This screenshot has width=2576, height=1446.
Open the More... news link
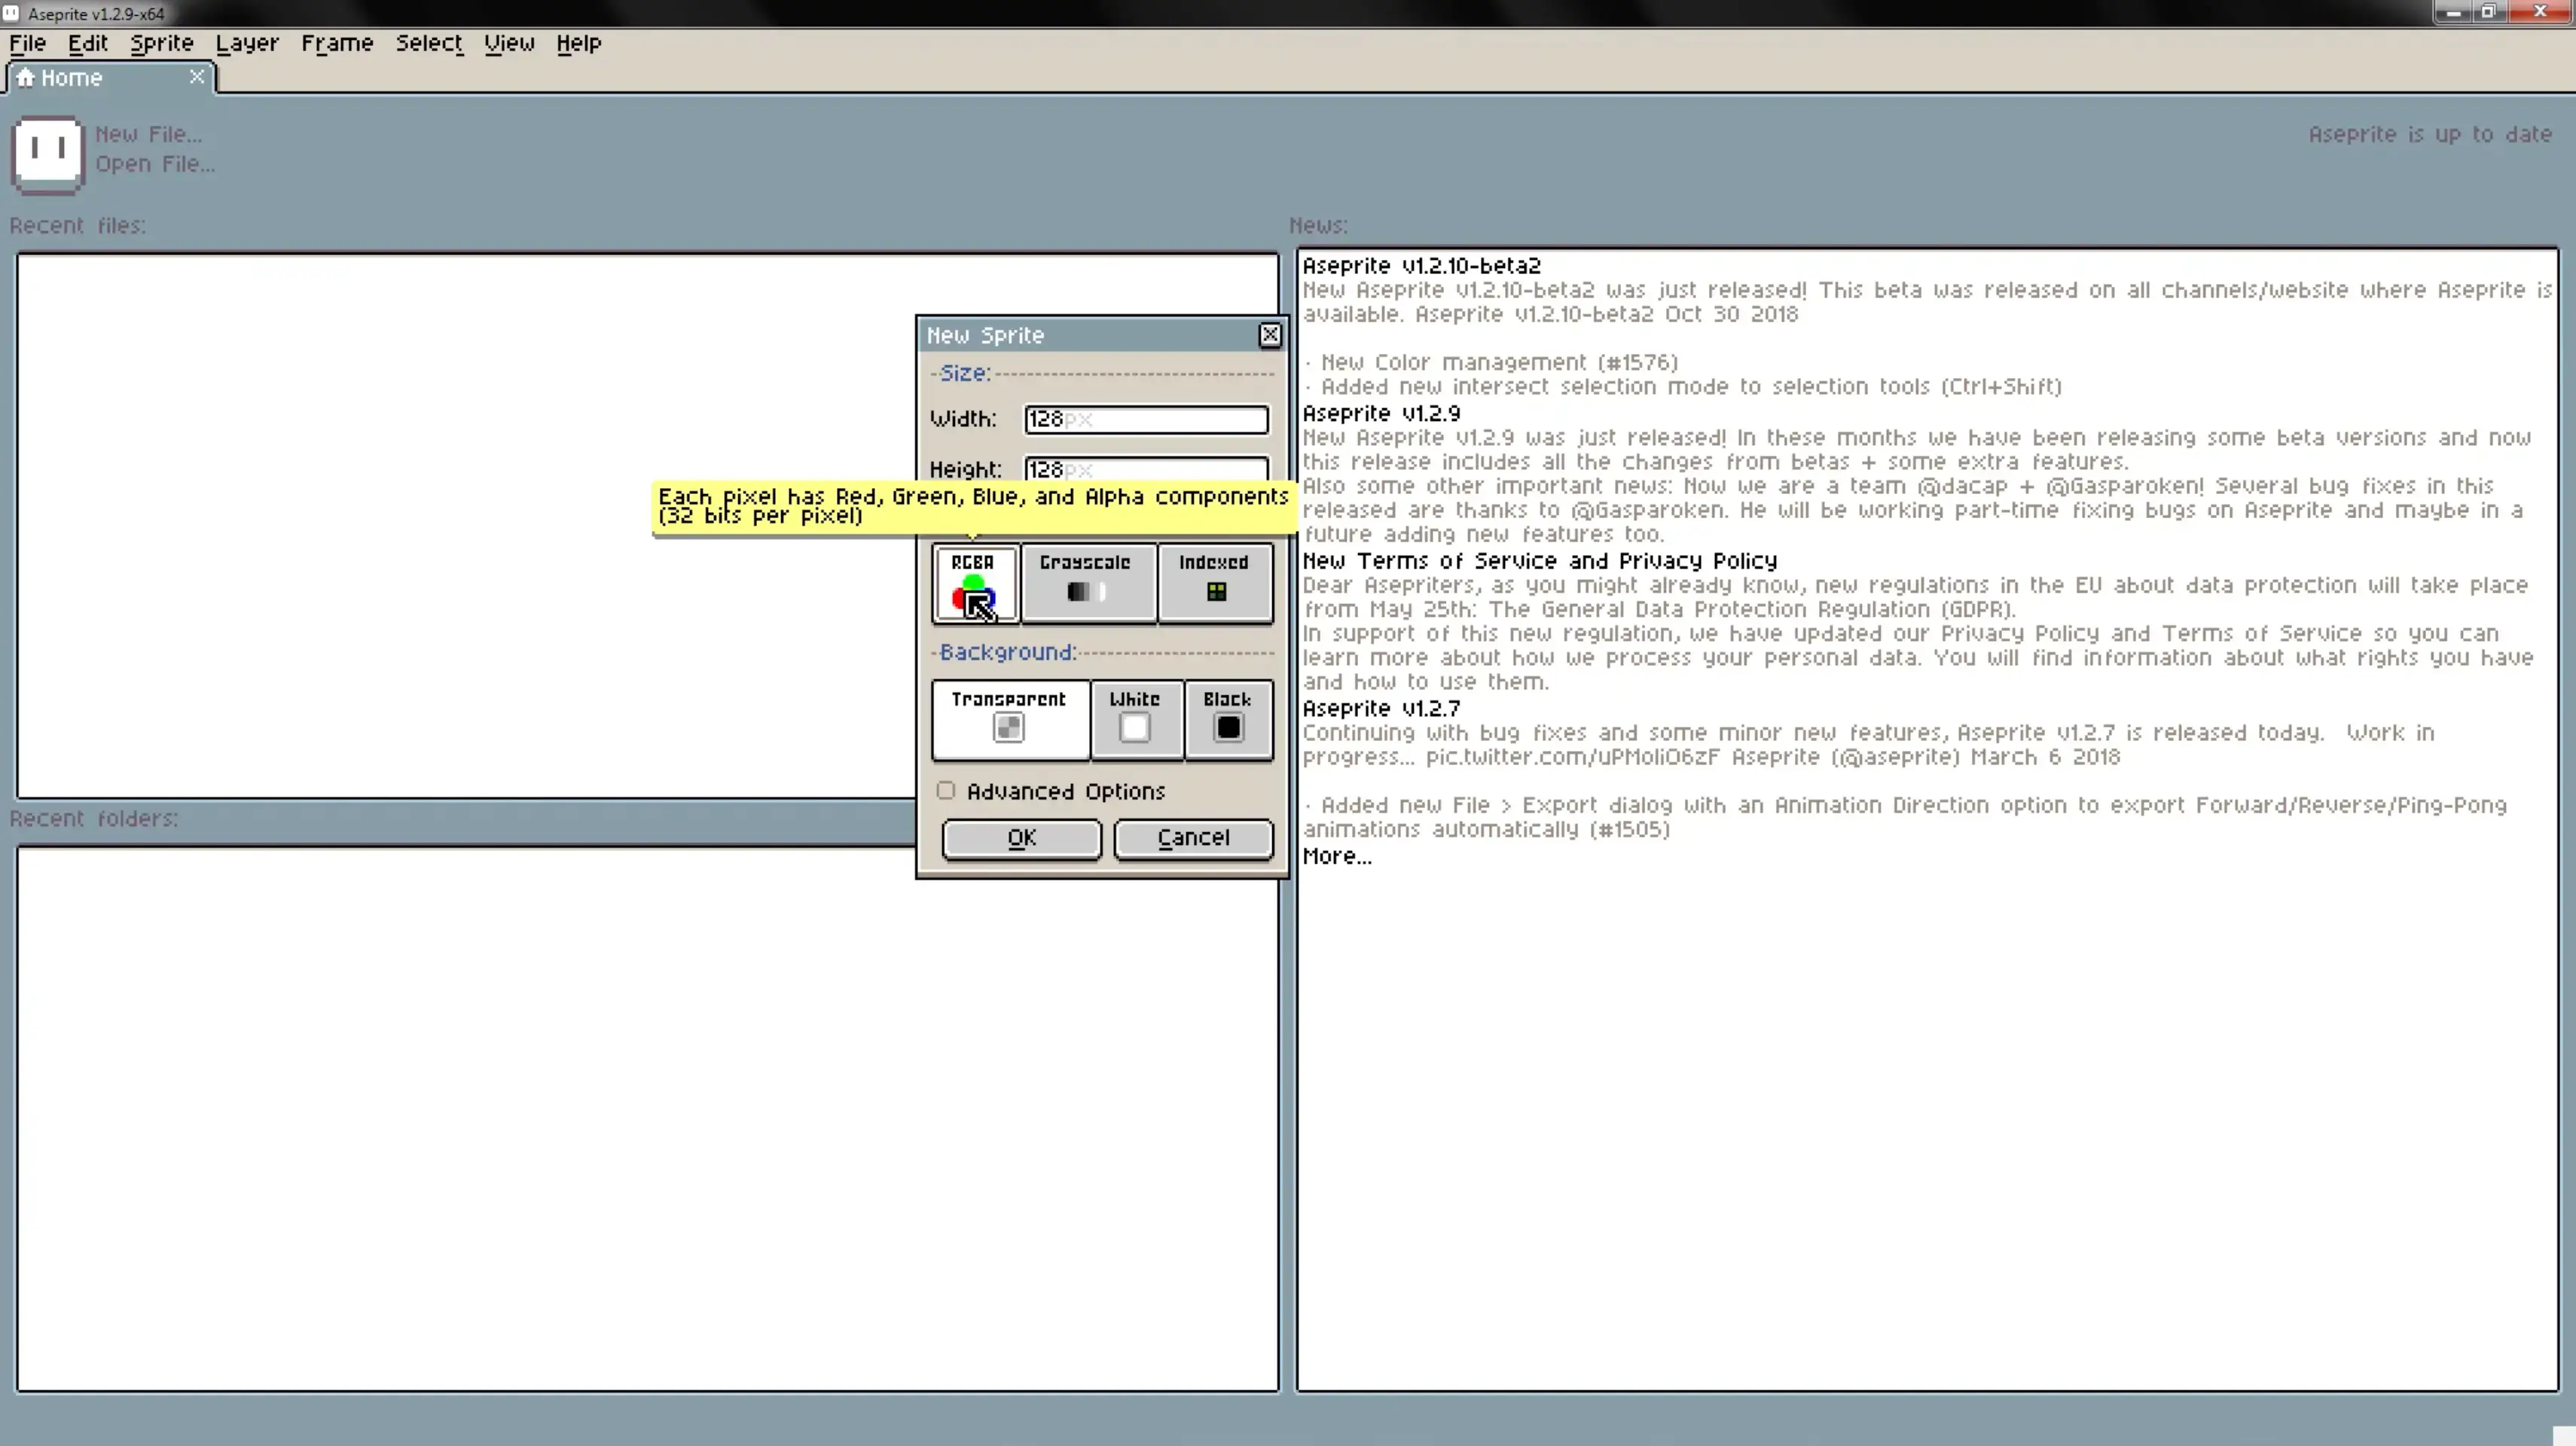tap(1336, 857)
